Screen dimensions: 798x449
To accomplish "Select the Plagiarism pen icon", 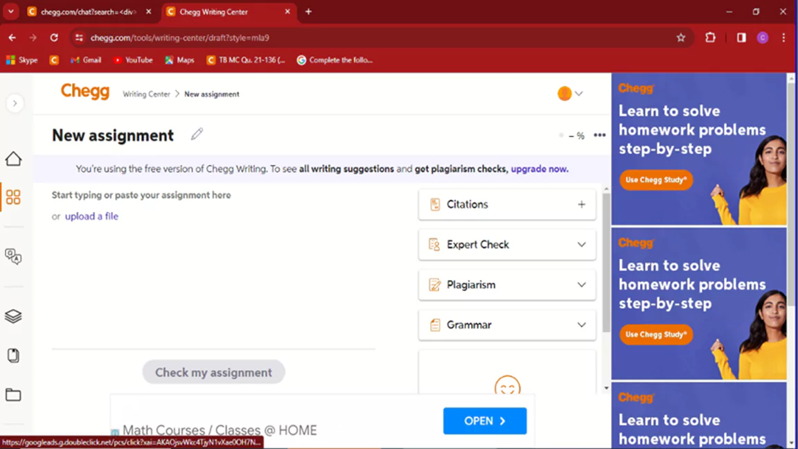I will click(435, 285).
